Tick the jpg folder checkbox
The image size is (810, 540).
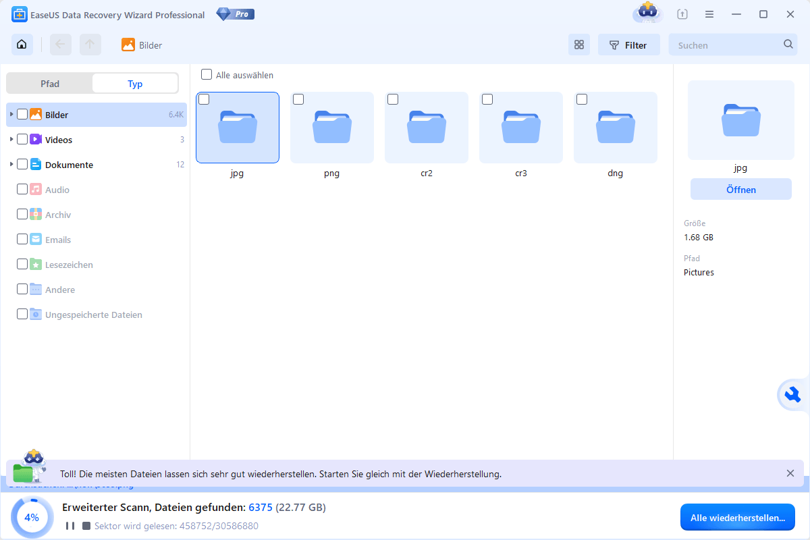pyautogui.click(x=204, y=100)
